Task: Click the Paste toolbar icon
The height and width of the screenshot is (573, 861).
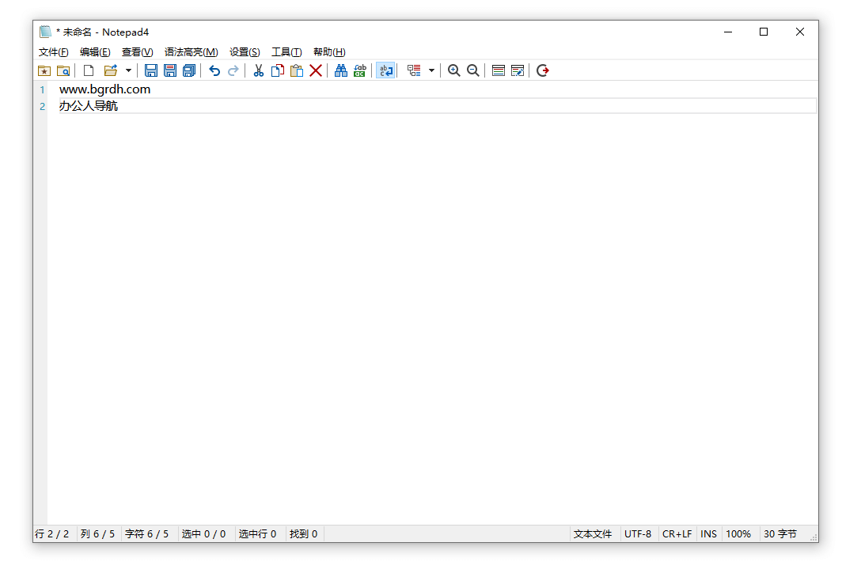Action: (x=297, y=70)
